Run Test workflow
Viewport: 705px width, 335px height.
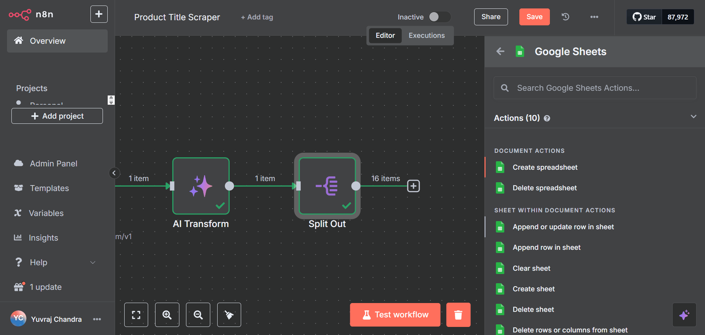(395, 315)
